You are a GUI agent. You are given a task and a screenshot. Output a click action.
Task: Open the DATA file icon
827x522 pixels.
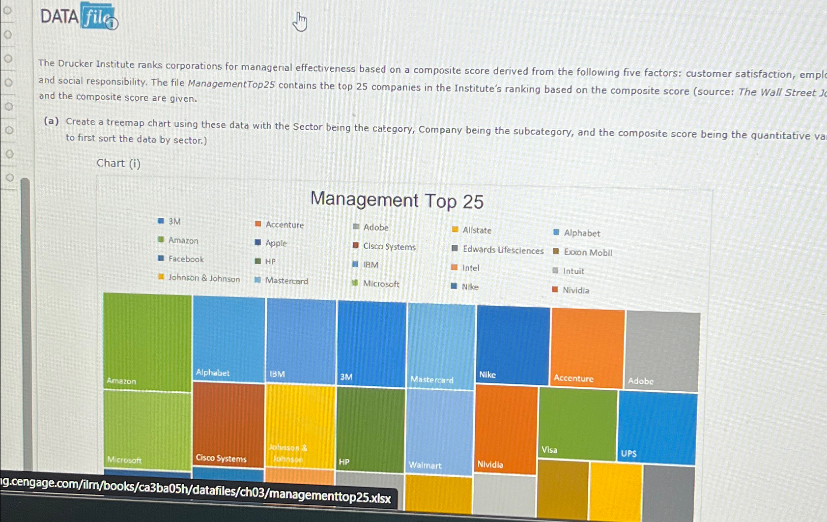pos(79,16)
